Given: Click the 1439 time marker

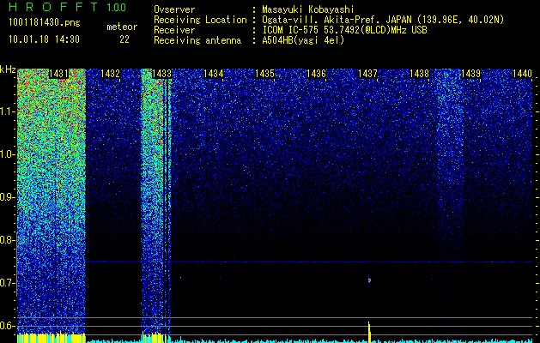Looking at the screenshot, I should pos(470,74).
